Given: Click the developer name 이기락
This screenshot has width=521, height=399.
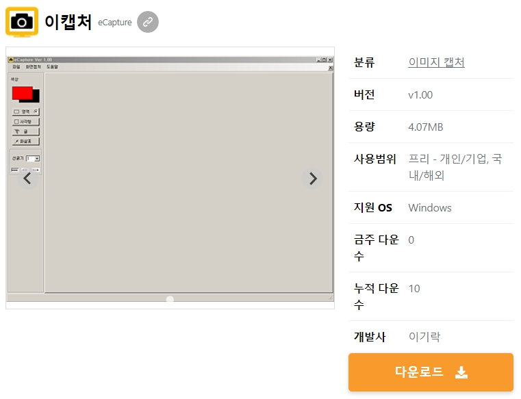Looking at the screenshot, I should 424,337.
